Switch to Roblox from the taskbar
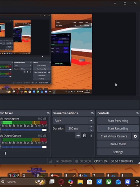 pyautogui.click(x=128, y=182)
